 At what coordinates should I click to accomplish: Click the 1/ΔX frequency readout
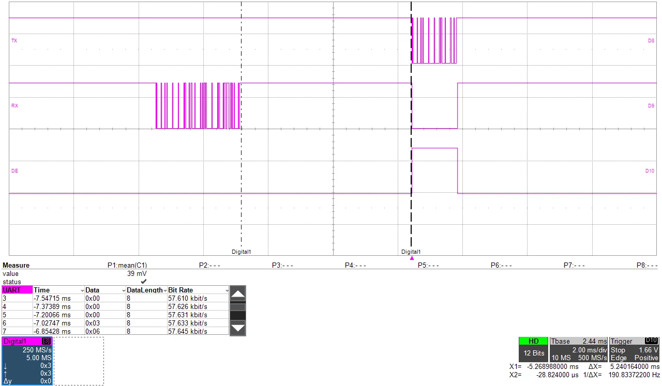pos(635,375)
